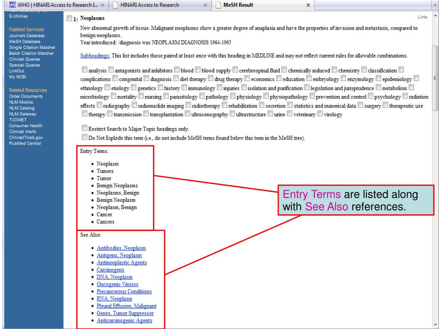Follow the Pleural Effusion, Malignant link
Screen dimensions: 439x329
click(126, 306)
